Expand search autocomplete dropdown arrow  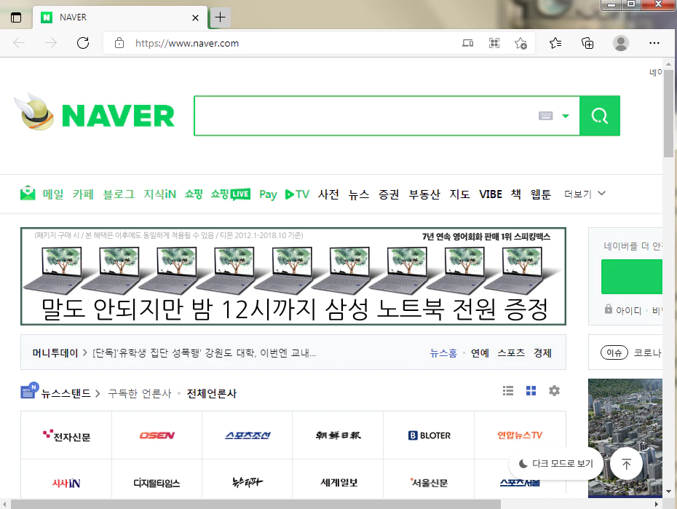(565, 116)
